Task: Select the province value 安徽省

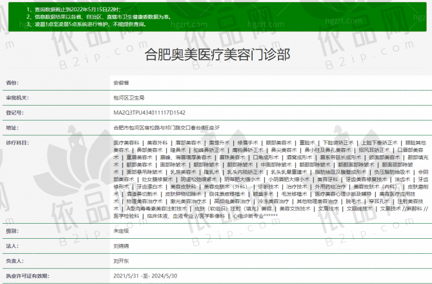Action: tap(122, 83)
